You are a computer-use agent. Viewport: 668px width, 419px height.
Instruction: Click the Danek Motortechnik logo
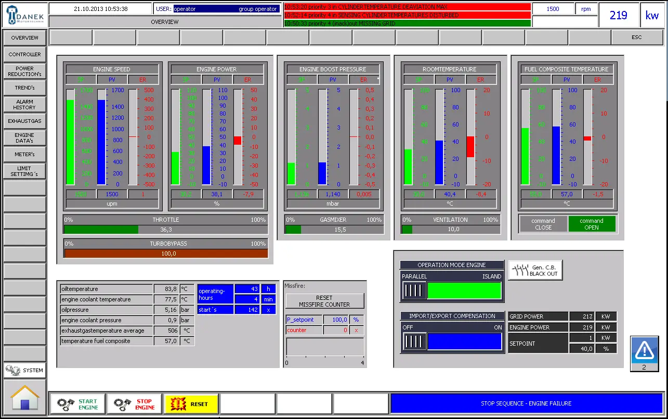[x=24, y=15]
